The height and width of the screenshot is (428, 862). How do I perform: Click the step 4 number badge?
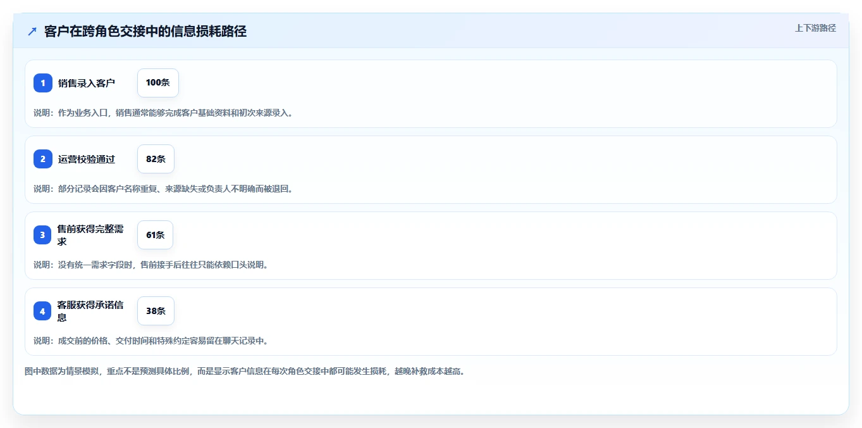pos(42,311)
